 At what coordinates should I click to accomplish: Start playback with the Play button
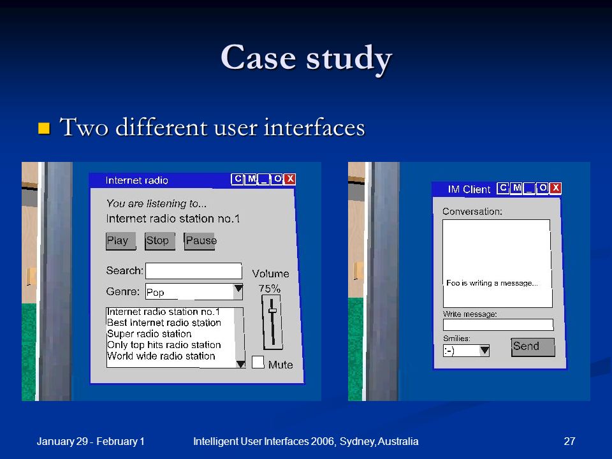(120, 241)
